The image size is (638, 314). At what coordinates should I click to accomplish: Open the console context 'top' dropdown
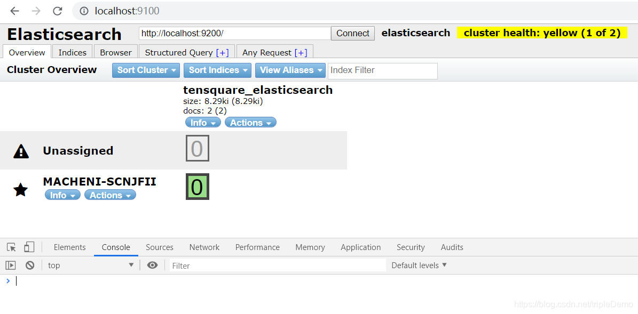pyautogui.click(x=90, y=265)
